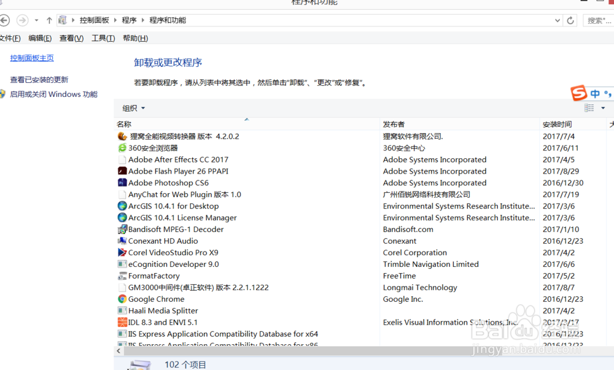The height and width of the screenshot is (370, 614).
Task: Click the IIS Express Database for x64 icon
Action: 122,334
